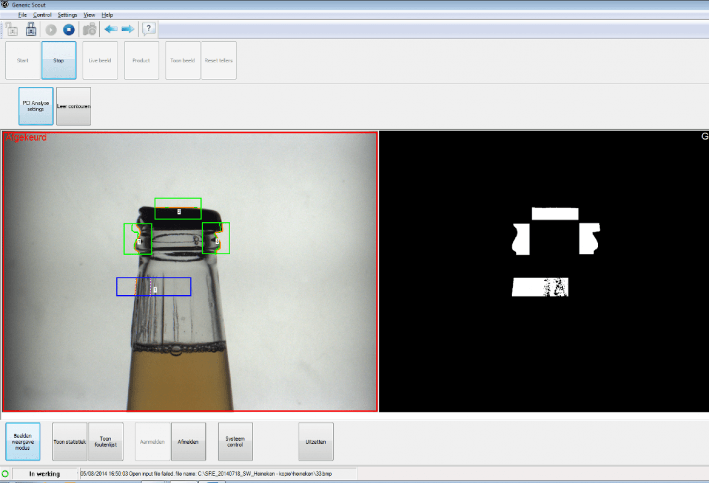Click the blue left arrow icon
This screenshot has width=709, height=483.
coord(111,29)
